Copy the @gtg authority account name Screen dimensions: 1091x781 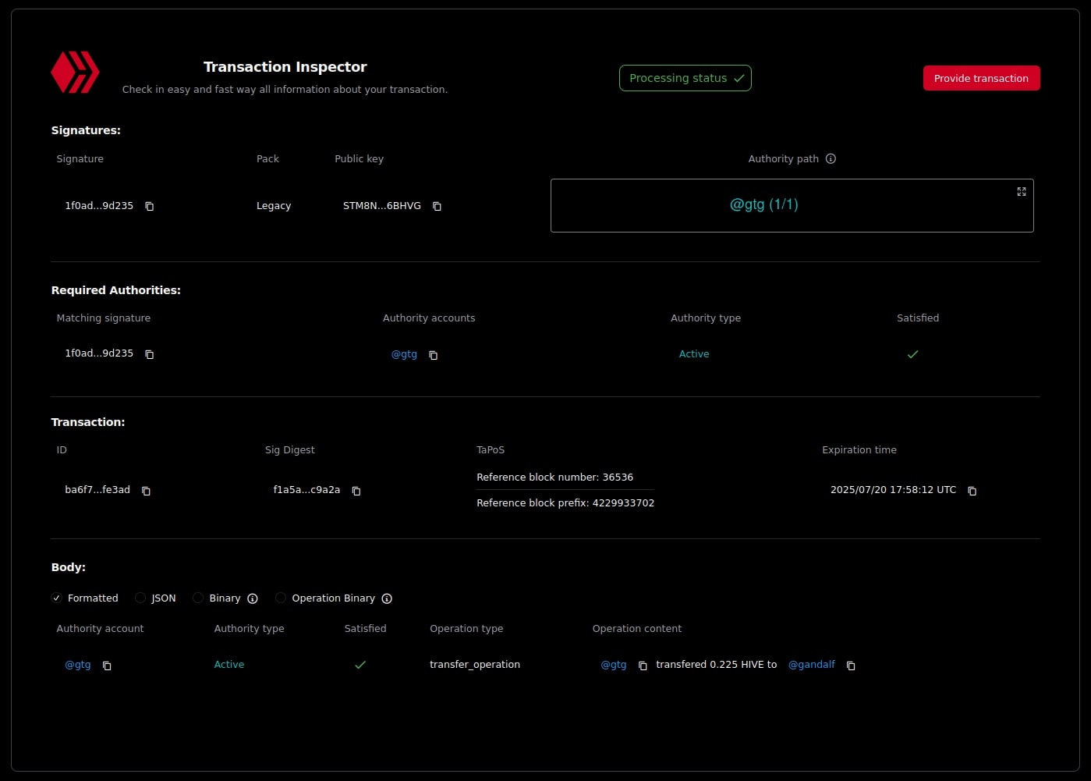(107, 666)
